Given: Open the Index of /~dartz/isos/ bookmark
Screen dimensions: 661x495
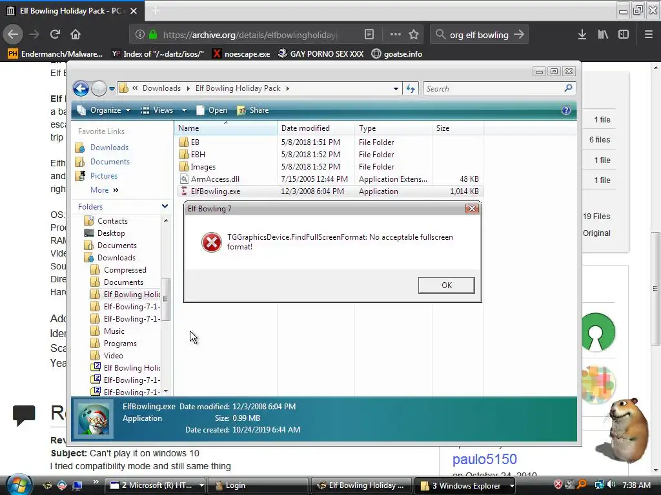Looking at the screenshot, I should [x=158, y=54].
